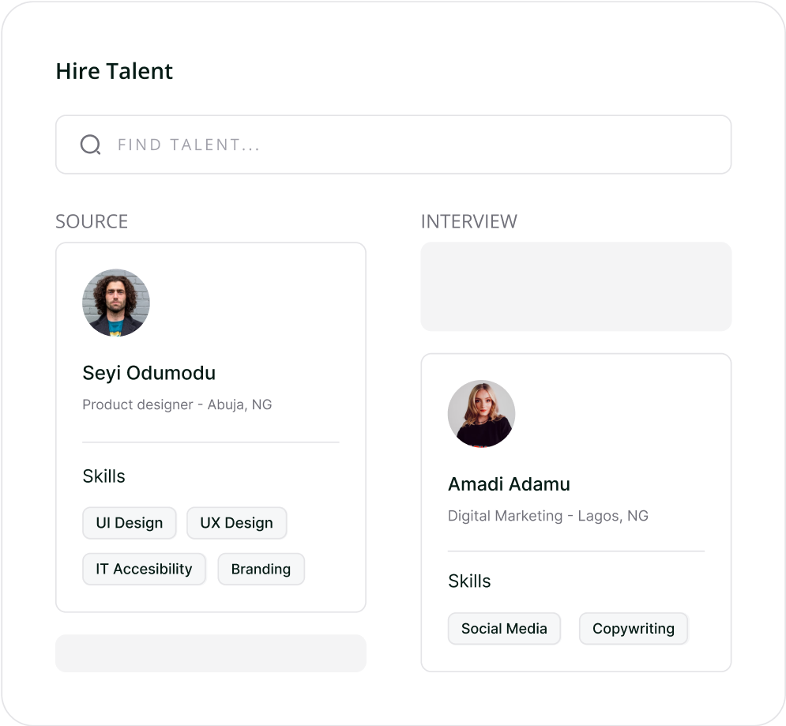This screenshot has height=726, width=786.
Task: Click Seyi Odumodu's name link
Action: [149, 372]
